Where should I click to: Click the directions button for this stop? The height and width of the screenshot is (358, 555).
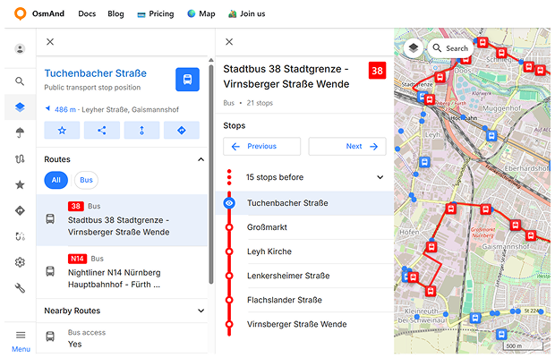(182, 131)
